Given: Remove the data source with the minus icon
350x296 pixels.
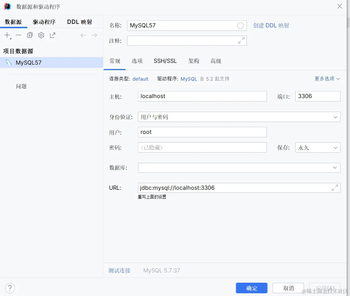Looking at the screenshot, I should click(19, 35).
